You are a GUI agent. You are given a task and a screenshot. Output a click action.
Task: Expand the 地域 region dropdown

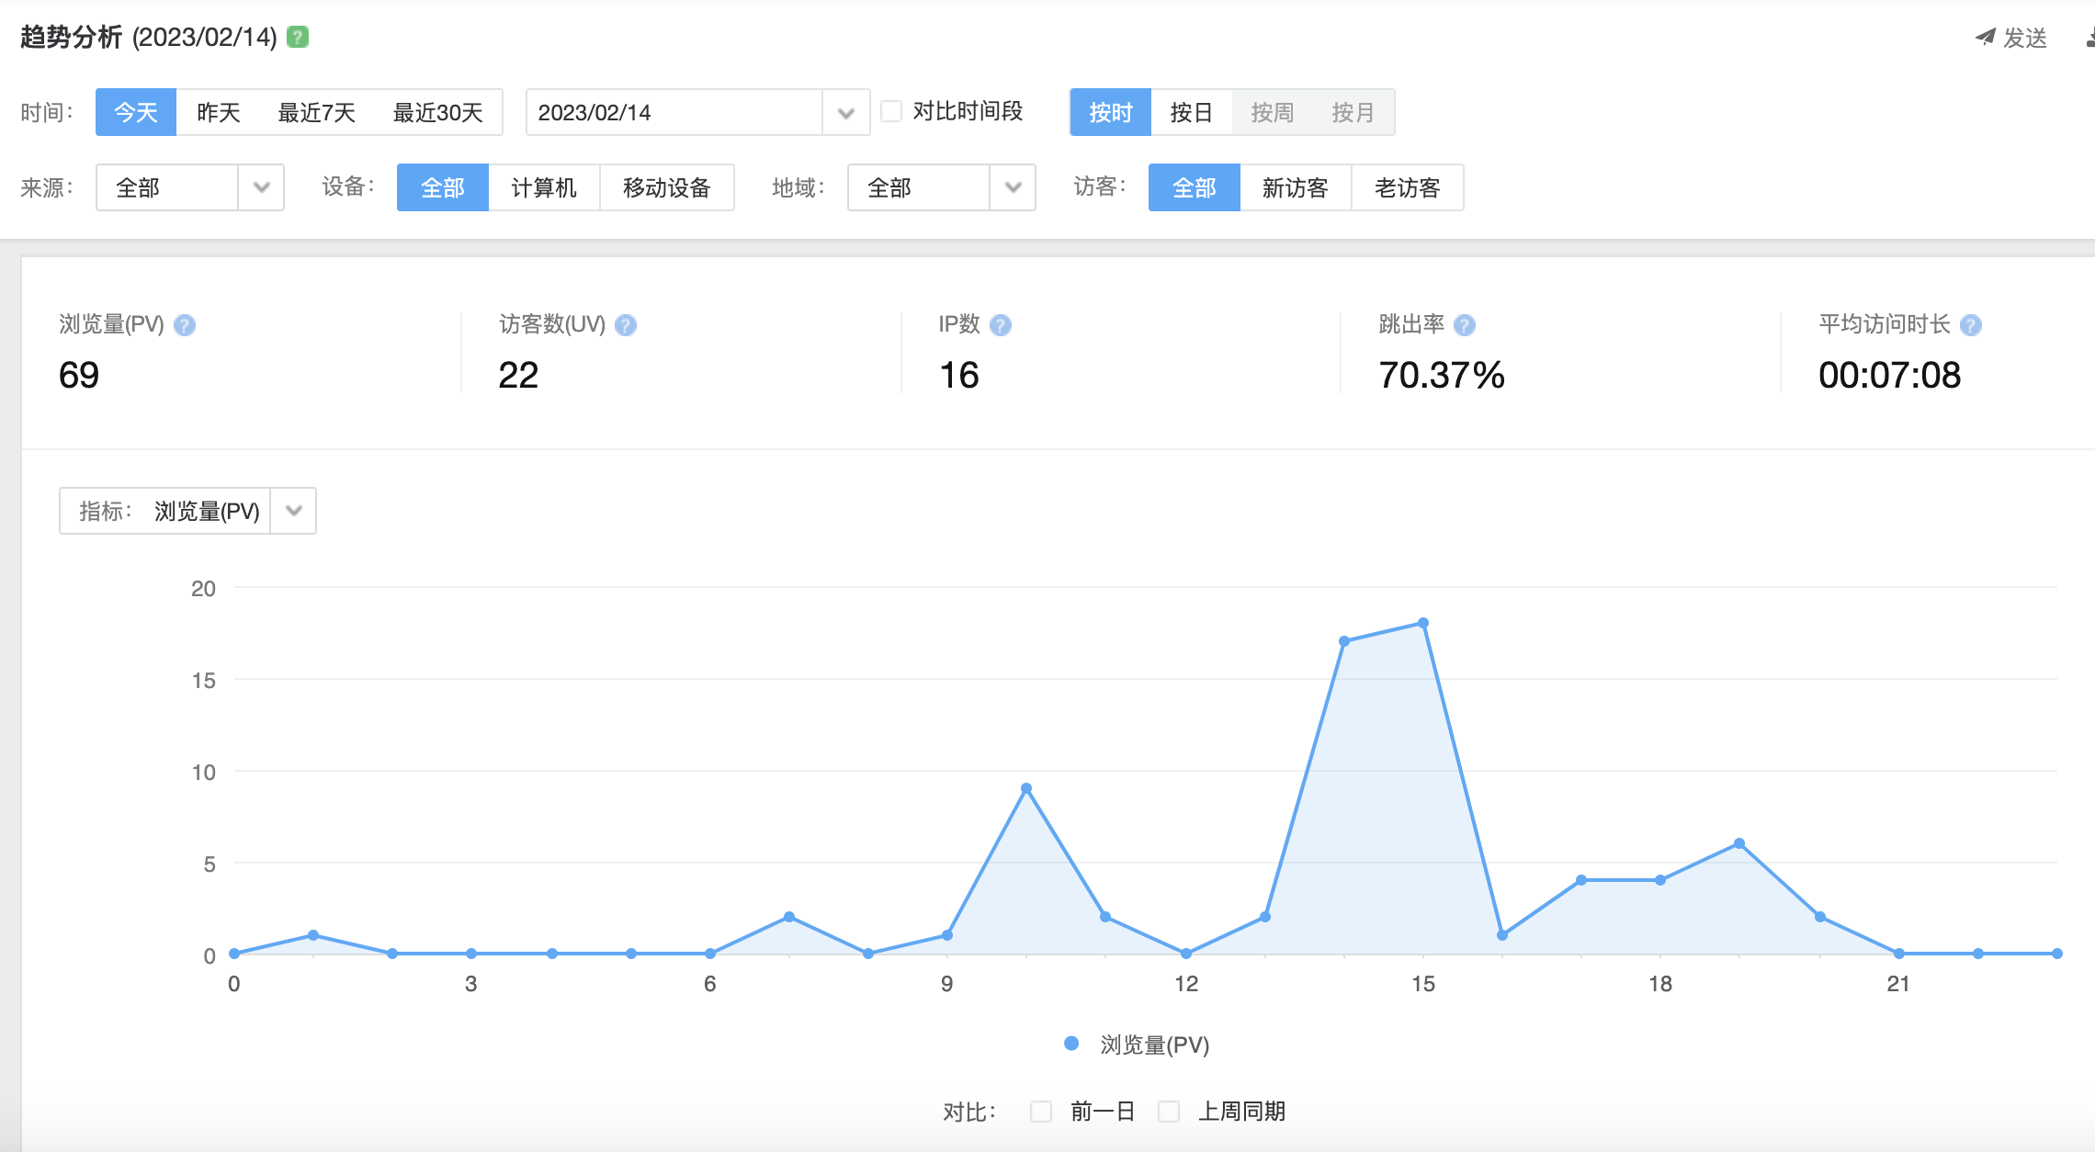click(x=1013, y=187)
